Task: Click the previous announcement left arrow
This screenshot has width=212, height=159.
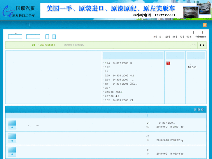Action: click(x=200, y=45)
